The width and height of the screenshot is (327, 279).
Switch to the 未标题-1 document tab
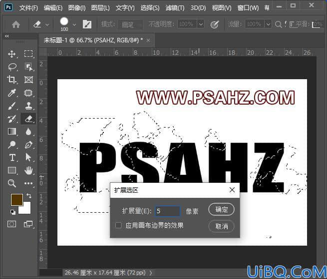coord(93,40)
